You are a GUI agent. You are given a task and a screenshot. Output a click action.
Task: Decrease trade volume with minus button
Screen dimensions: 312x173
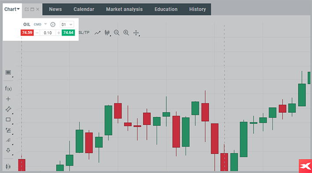(37, 33)
